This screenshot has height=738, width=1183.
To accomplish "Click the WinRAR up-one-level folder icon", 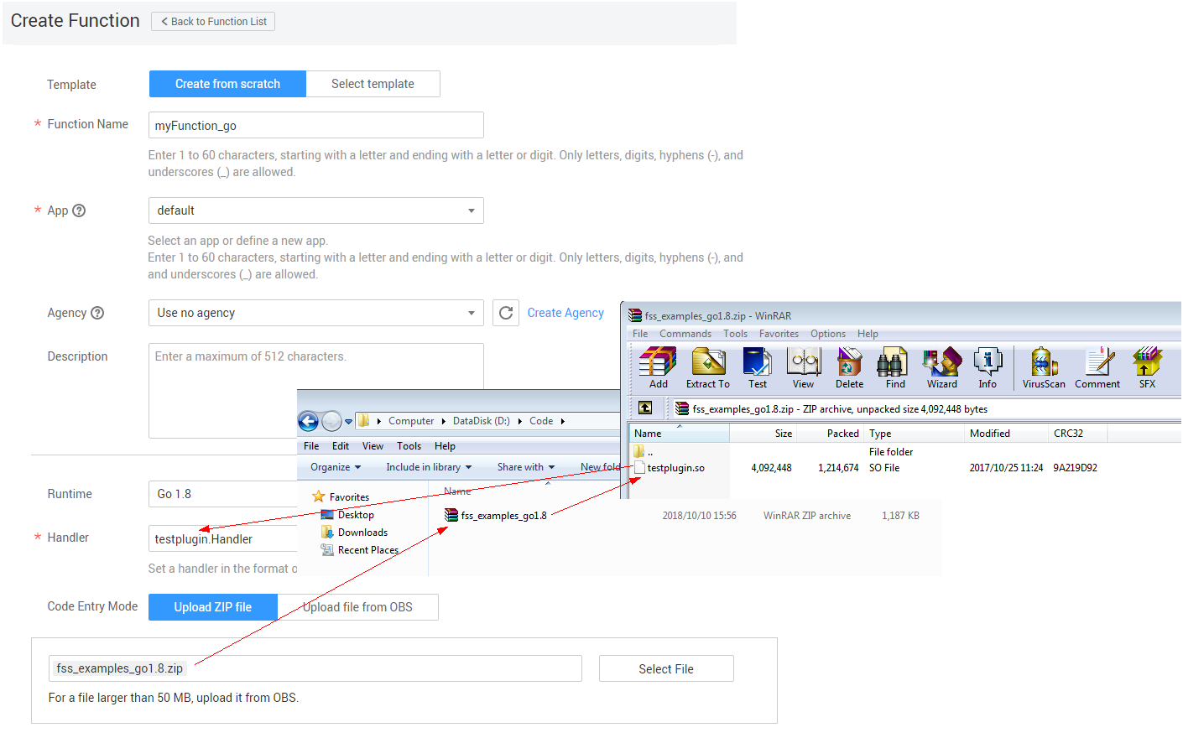I will 645,408.
